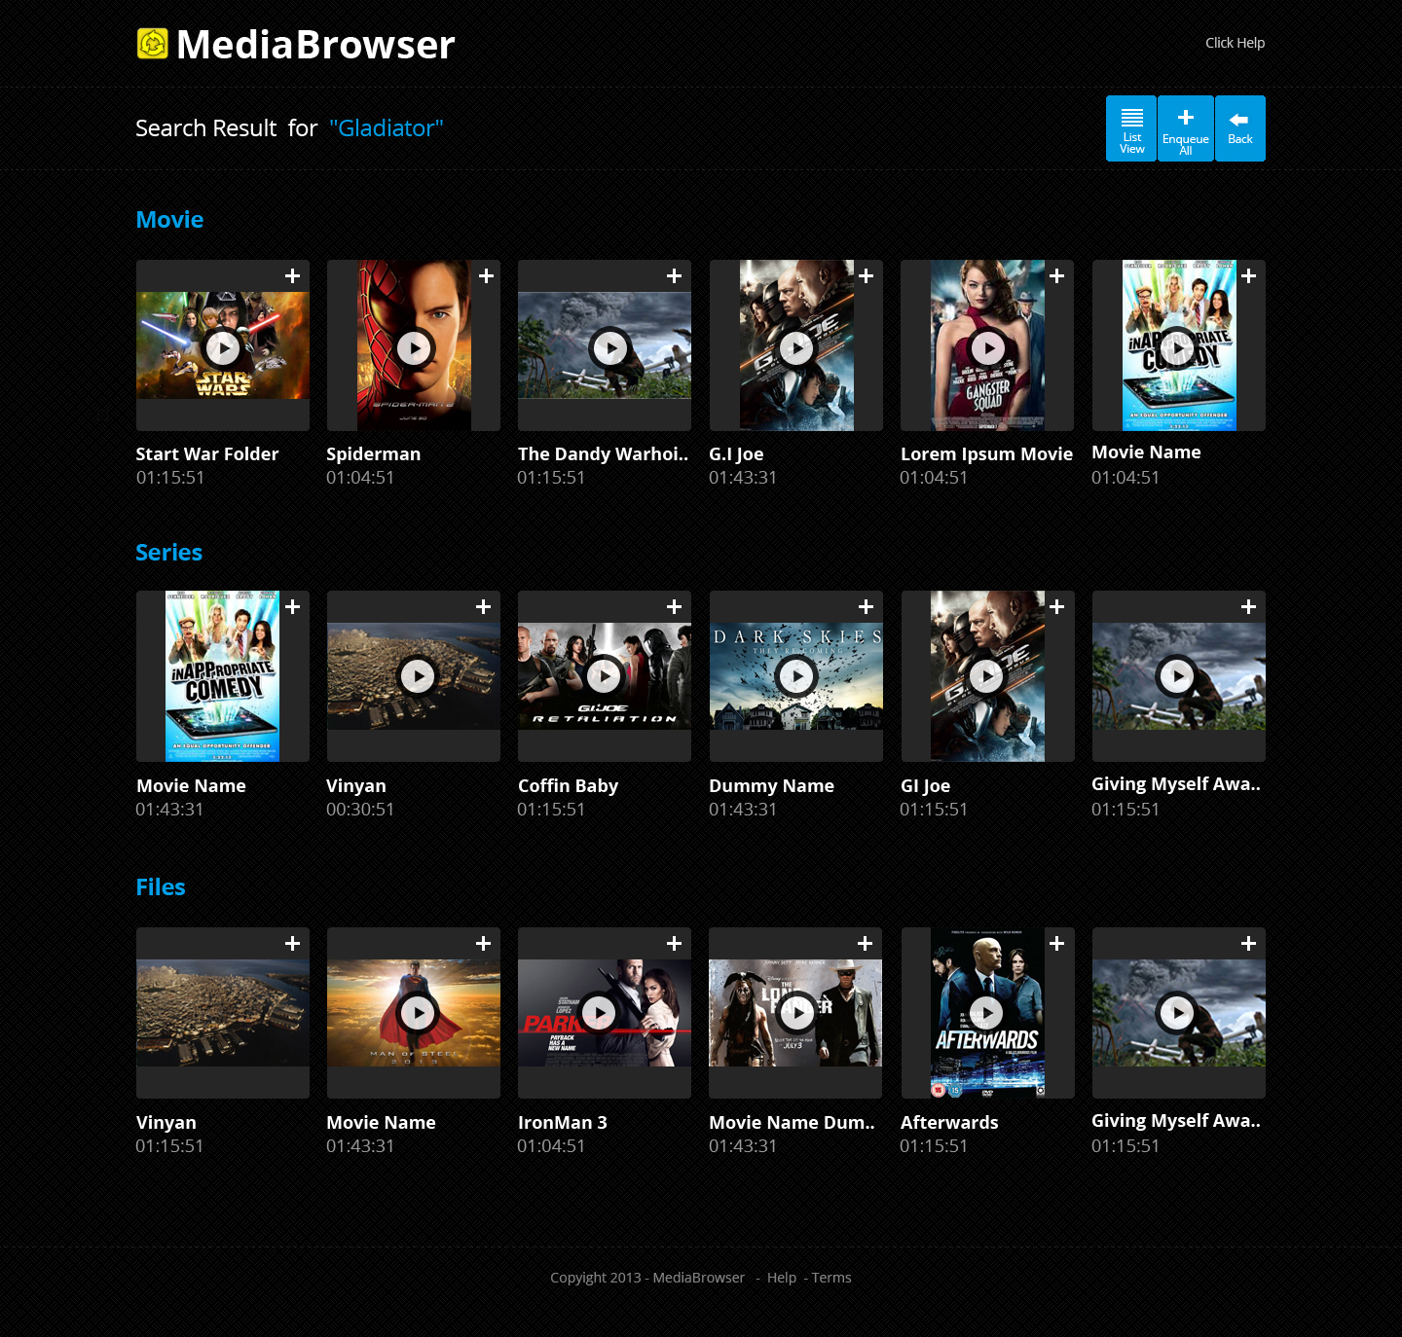Click the duration 00:30:51 under Vinyan

coord(360,810)
